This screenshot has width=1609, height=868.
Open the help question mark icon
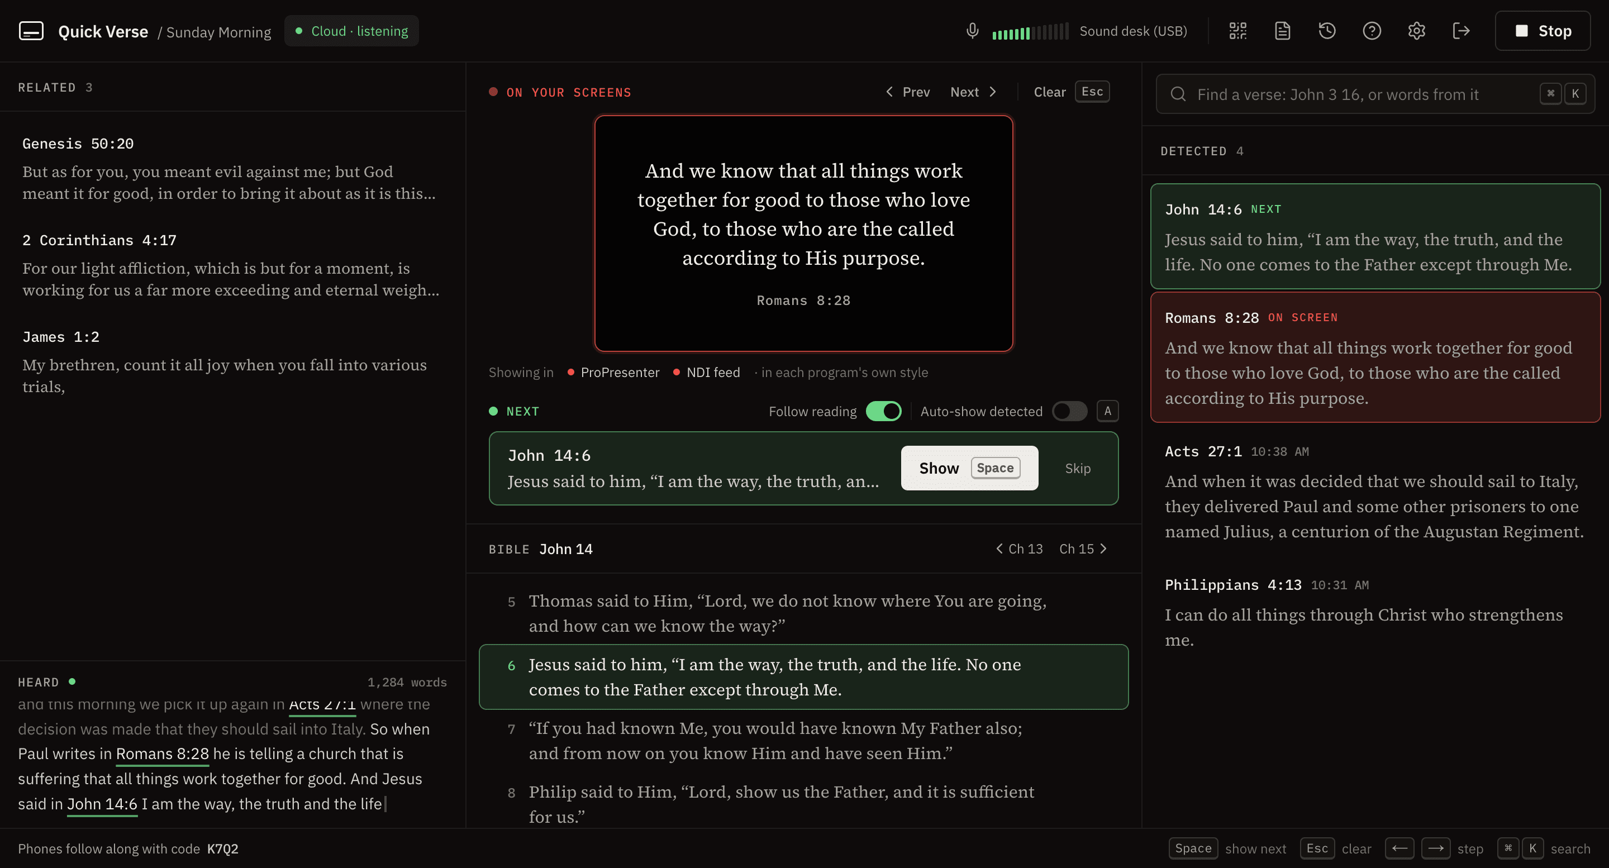pyautogui.click(x=1372, y=31)
